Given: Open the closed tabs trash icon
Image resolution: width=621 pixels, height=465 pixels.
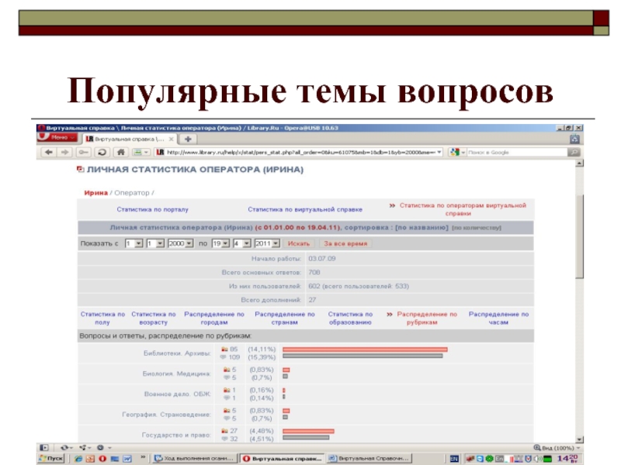Looking at the screenshot, I should point(574,139).
